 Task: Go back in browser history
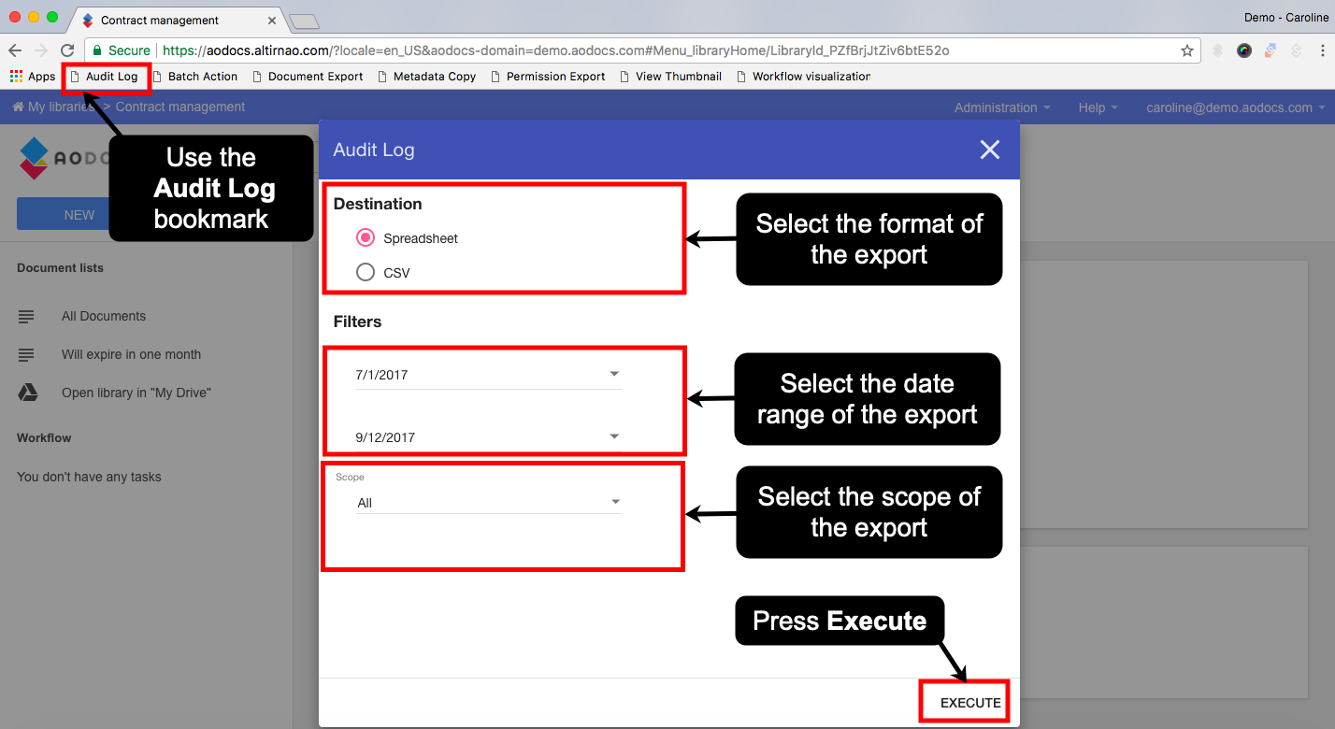point(15,50)
